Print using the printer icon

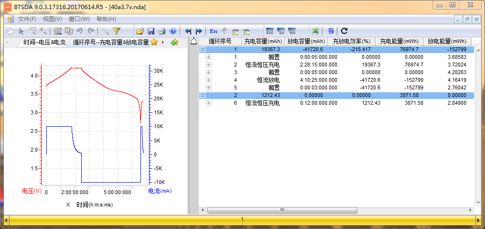pos(162,31)
